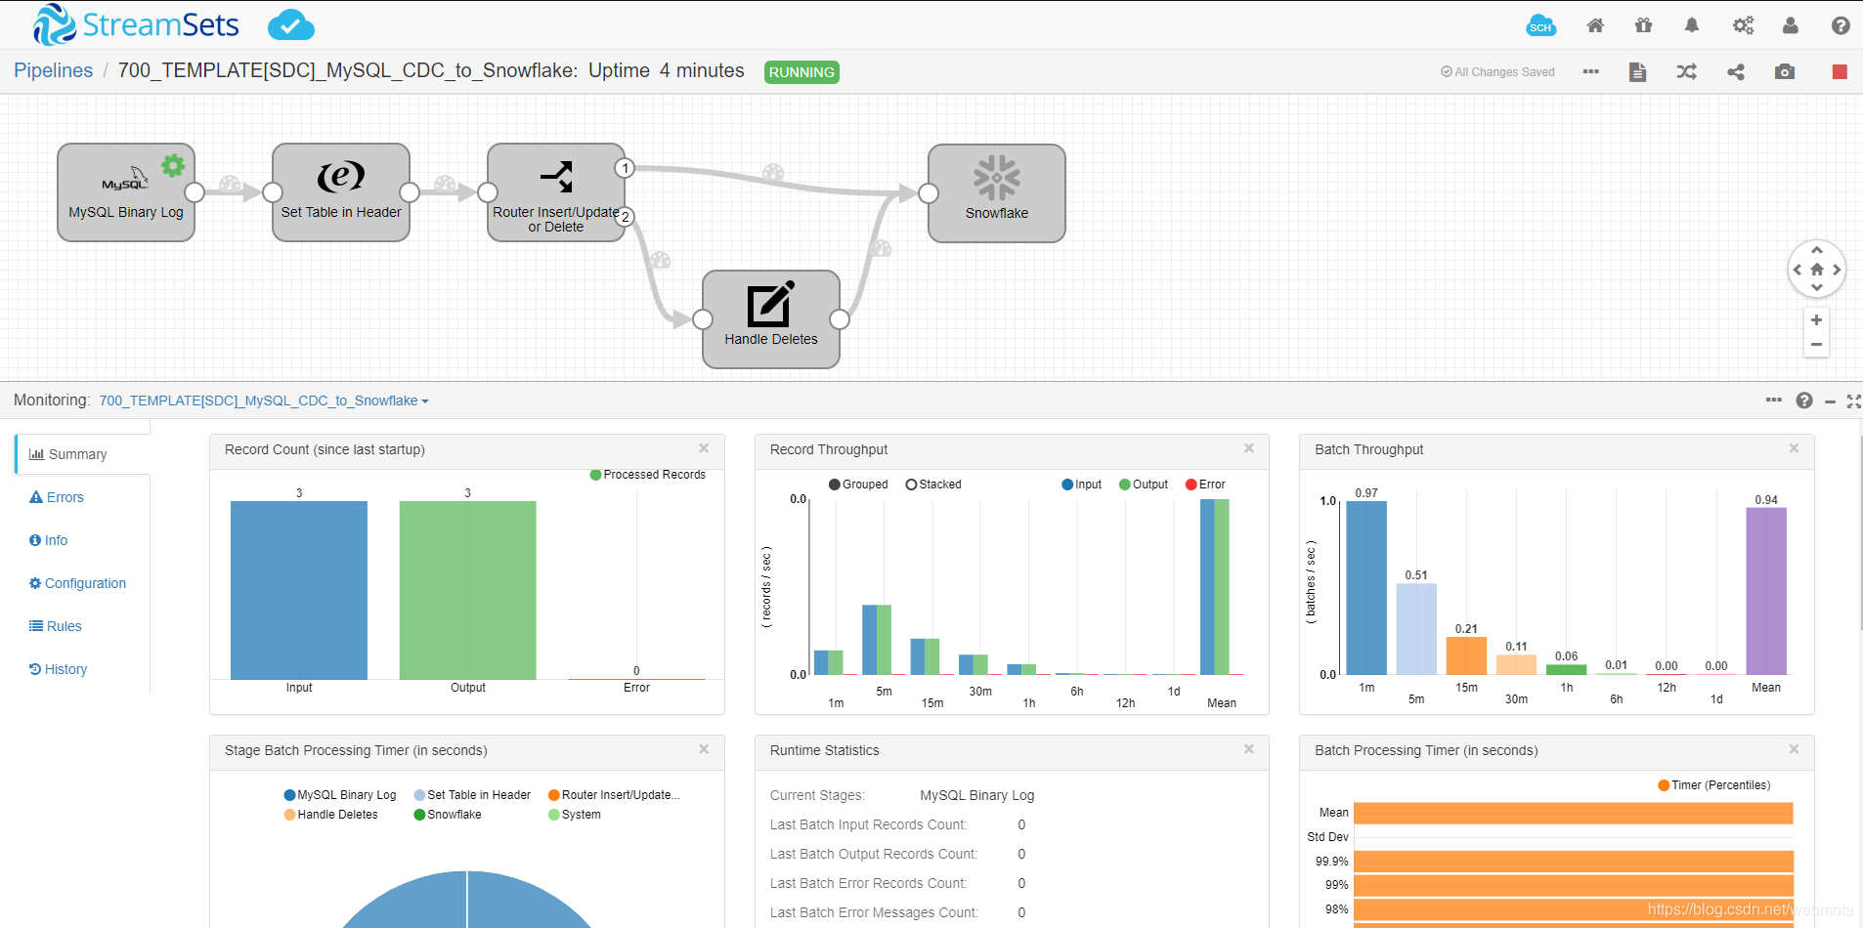Screen dimensions: 1863x928
Task: Click the share pipeline icon
Action: point(1736,71)
